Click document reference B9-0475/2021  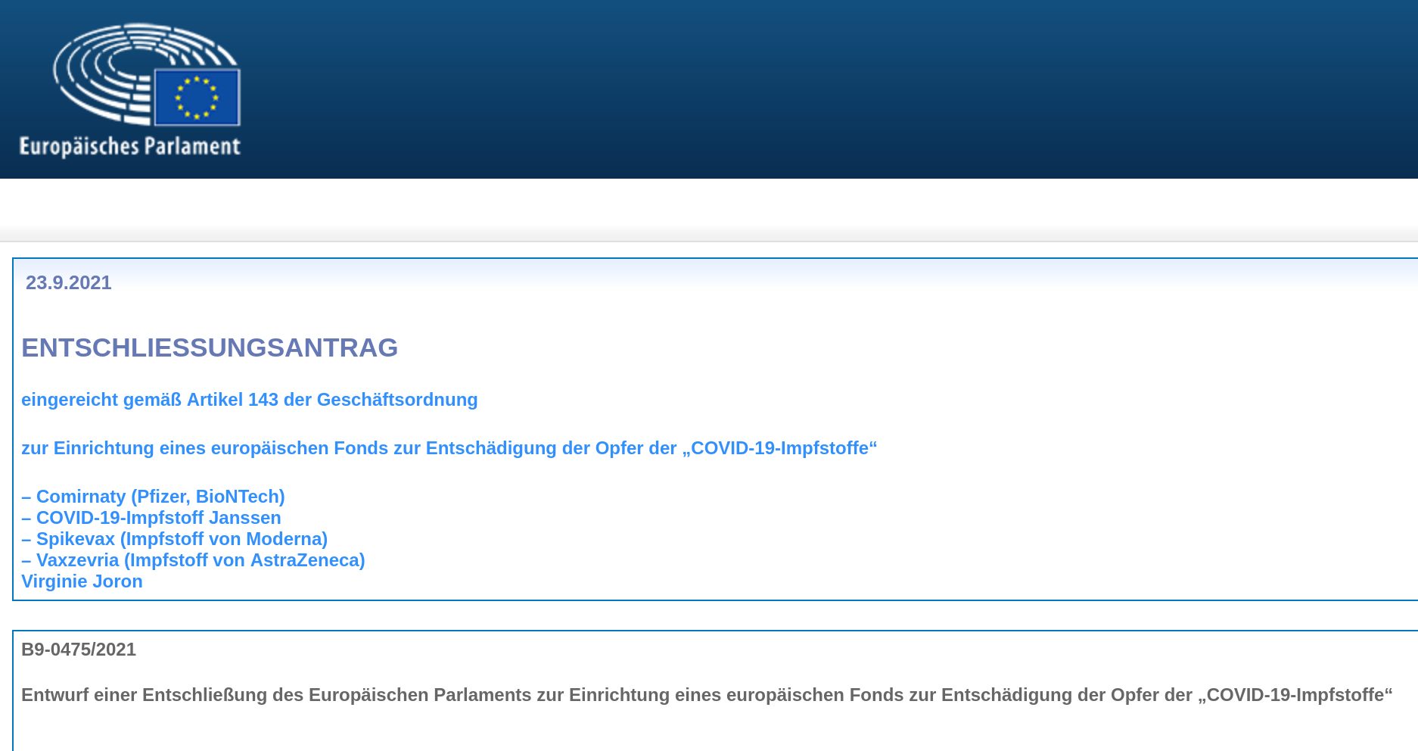tap(79, 650)
